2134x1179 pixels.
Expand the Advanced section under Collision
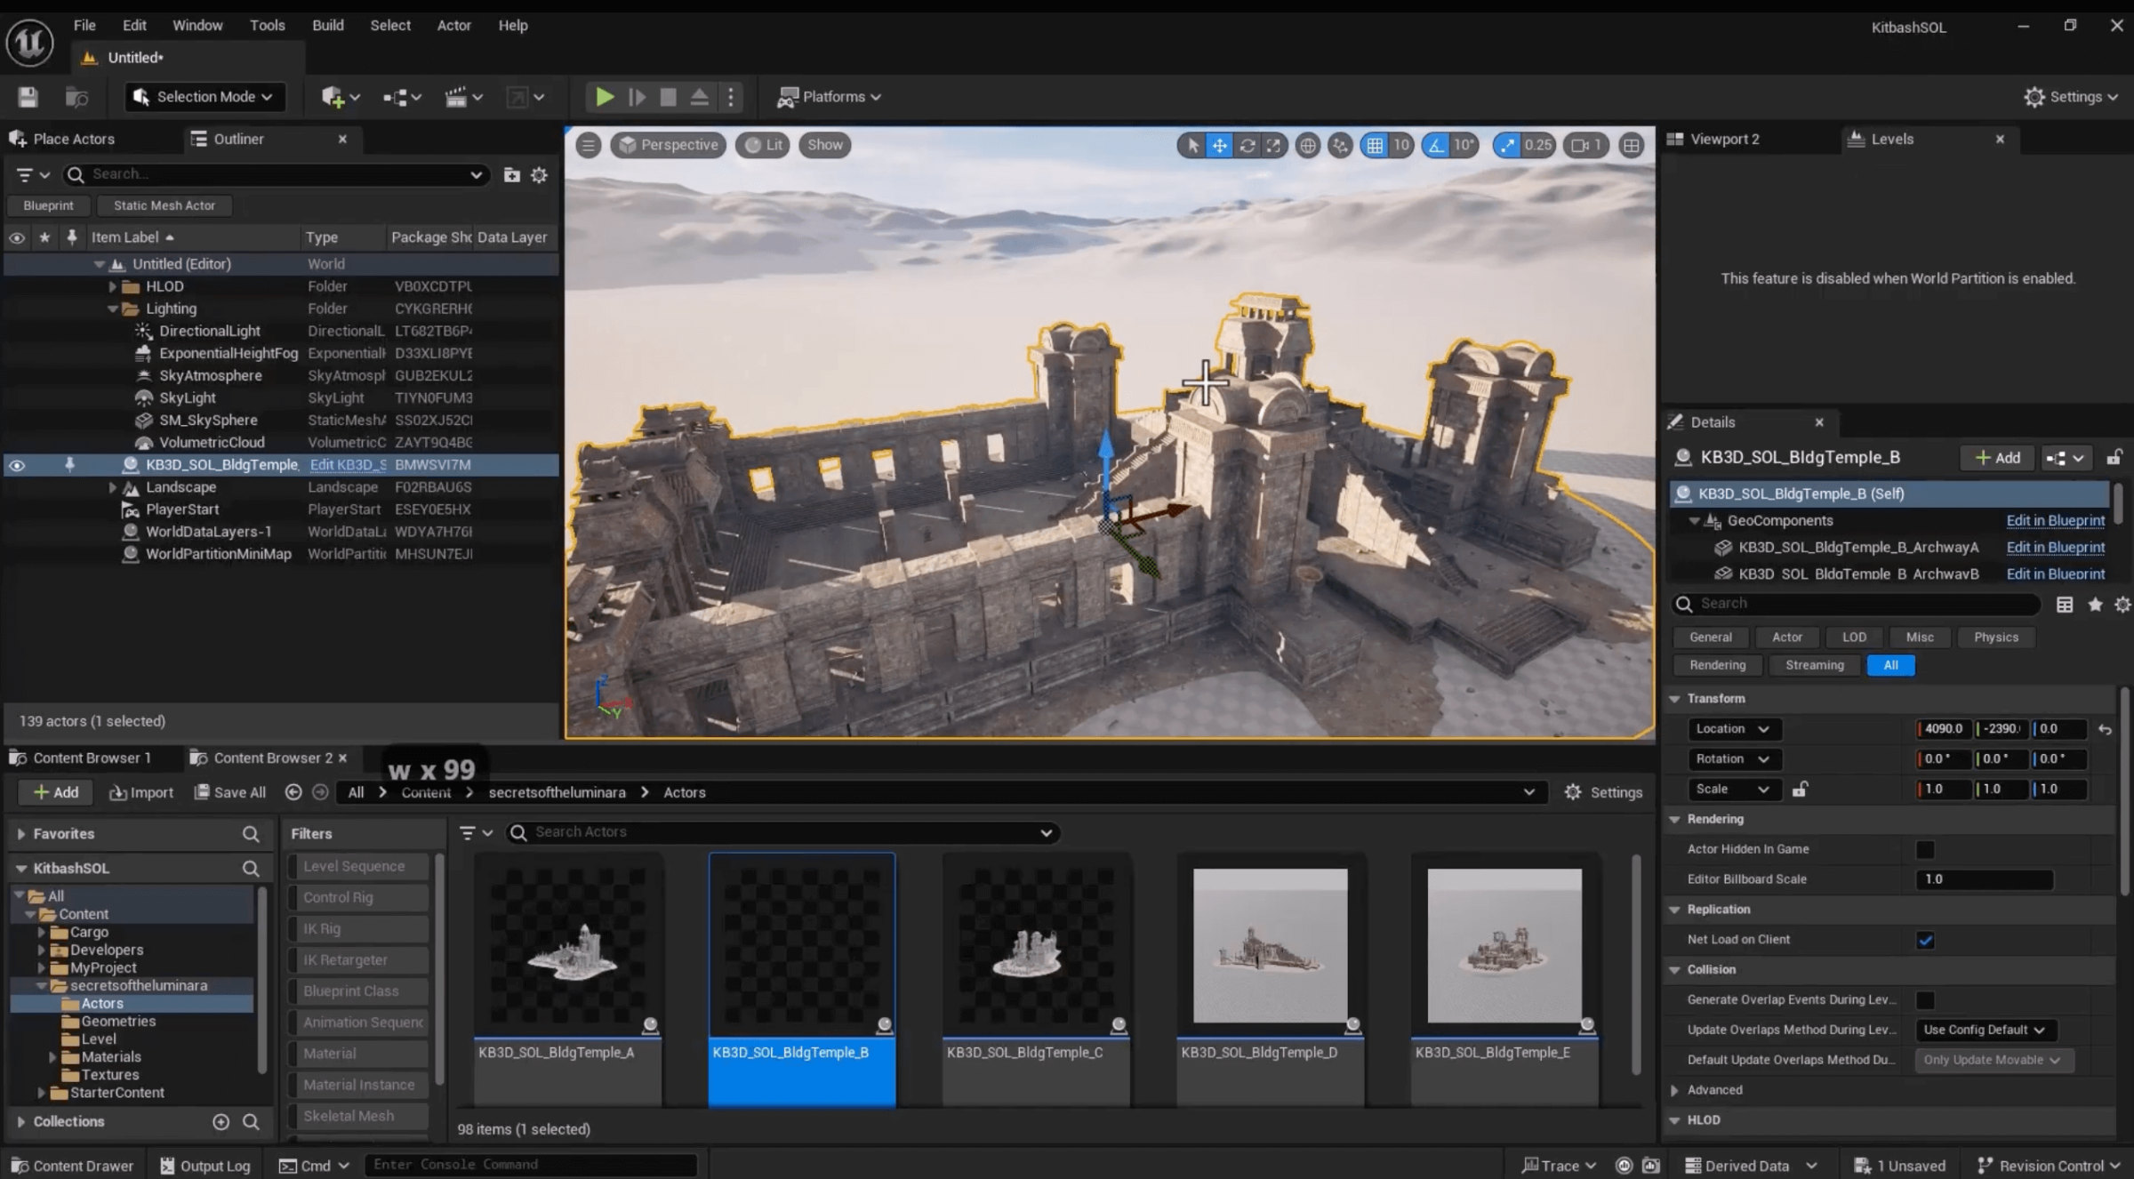(1675, 1089)
